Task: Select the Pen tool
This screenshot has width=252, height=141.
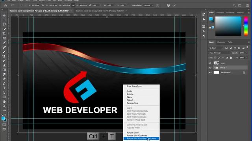Action: coord(4,83)
